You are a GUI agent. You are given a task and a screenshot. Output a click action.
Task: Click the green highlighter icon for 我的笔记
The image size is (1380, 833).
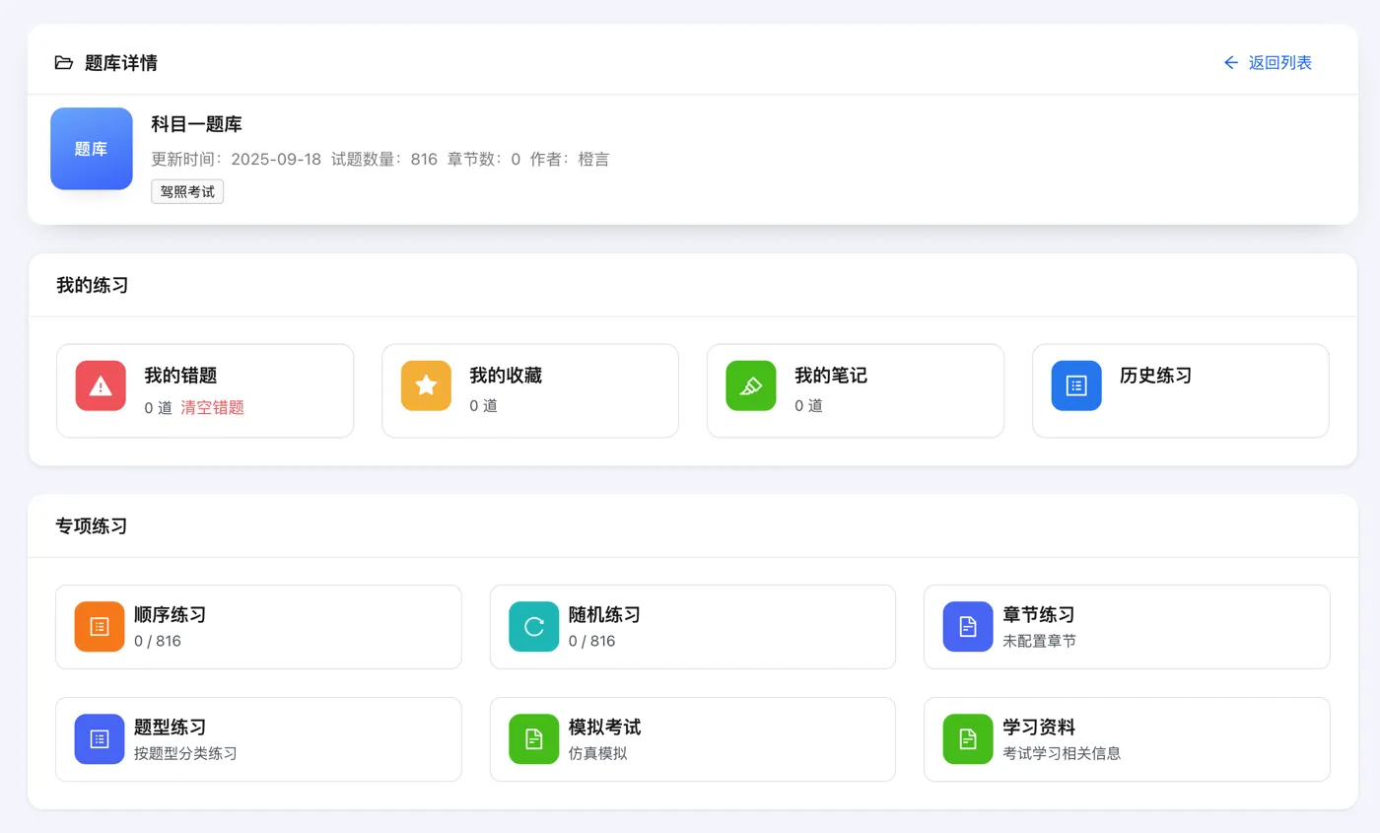click(x=751, y=385)
